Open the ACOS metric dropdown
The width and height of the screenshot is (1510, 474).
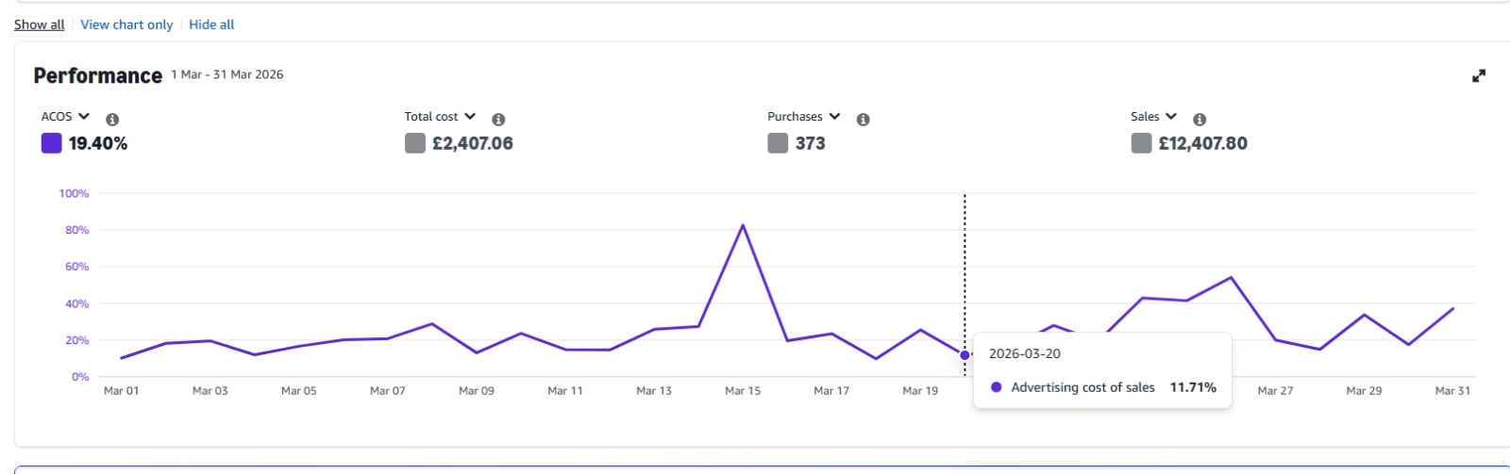pyautogui.click(x=65, y=117)
